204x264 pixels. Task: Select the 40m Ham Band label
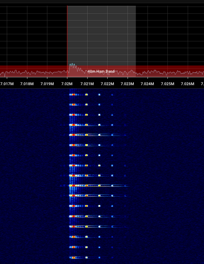[x=101, y=71]
